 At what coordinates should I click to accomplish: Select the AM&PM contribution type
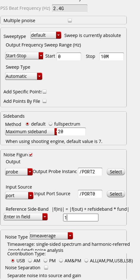pyautogui.click(x=61, y=261)
